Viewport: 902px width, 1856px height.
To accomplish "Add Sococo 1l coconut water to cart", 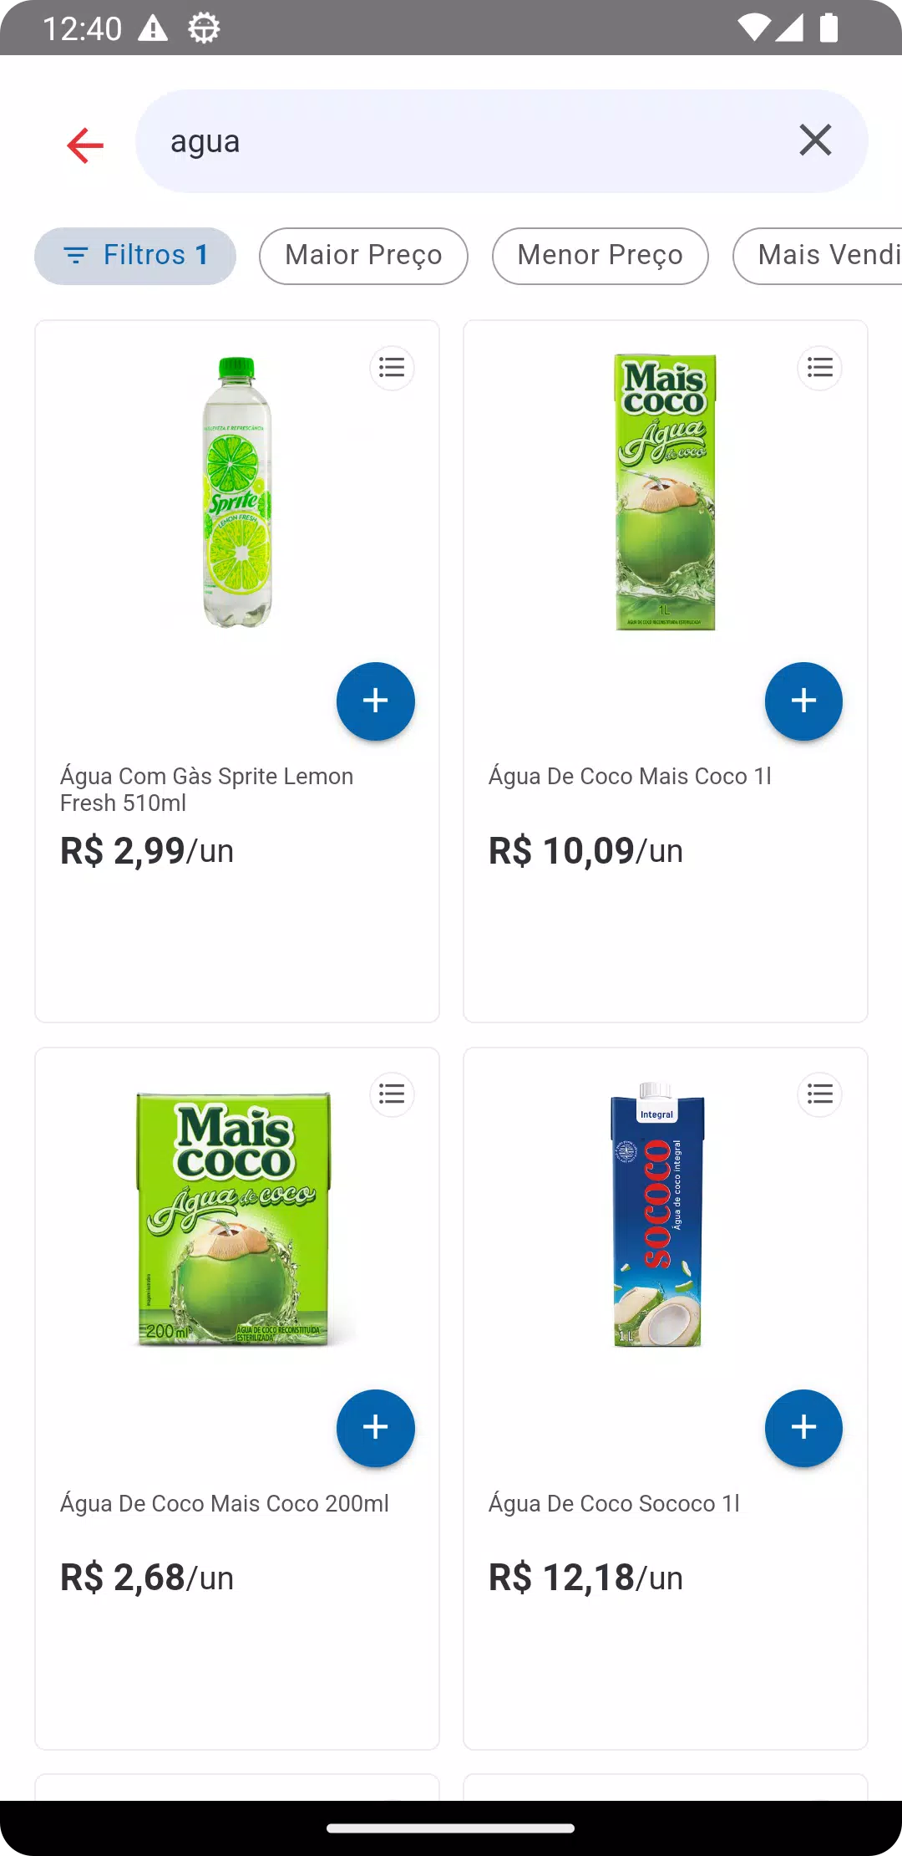I will [x=803, y=1428].
